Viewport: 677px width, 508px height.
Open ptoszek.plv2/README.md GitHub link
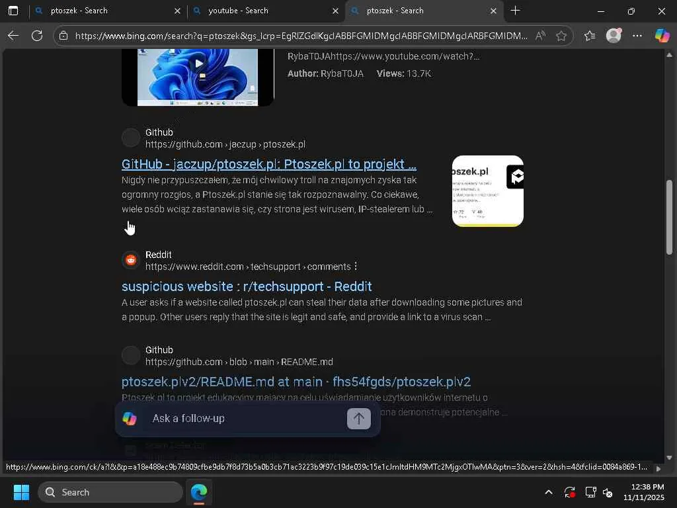tap(296, 382)
